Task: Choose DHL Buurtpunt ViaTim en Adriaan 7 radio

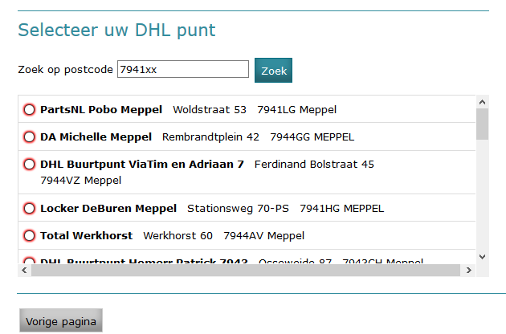Action: tap(29, 165)
